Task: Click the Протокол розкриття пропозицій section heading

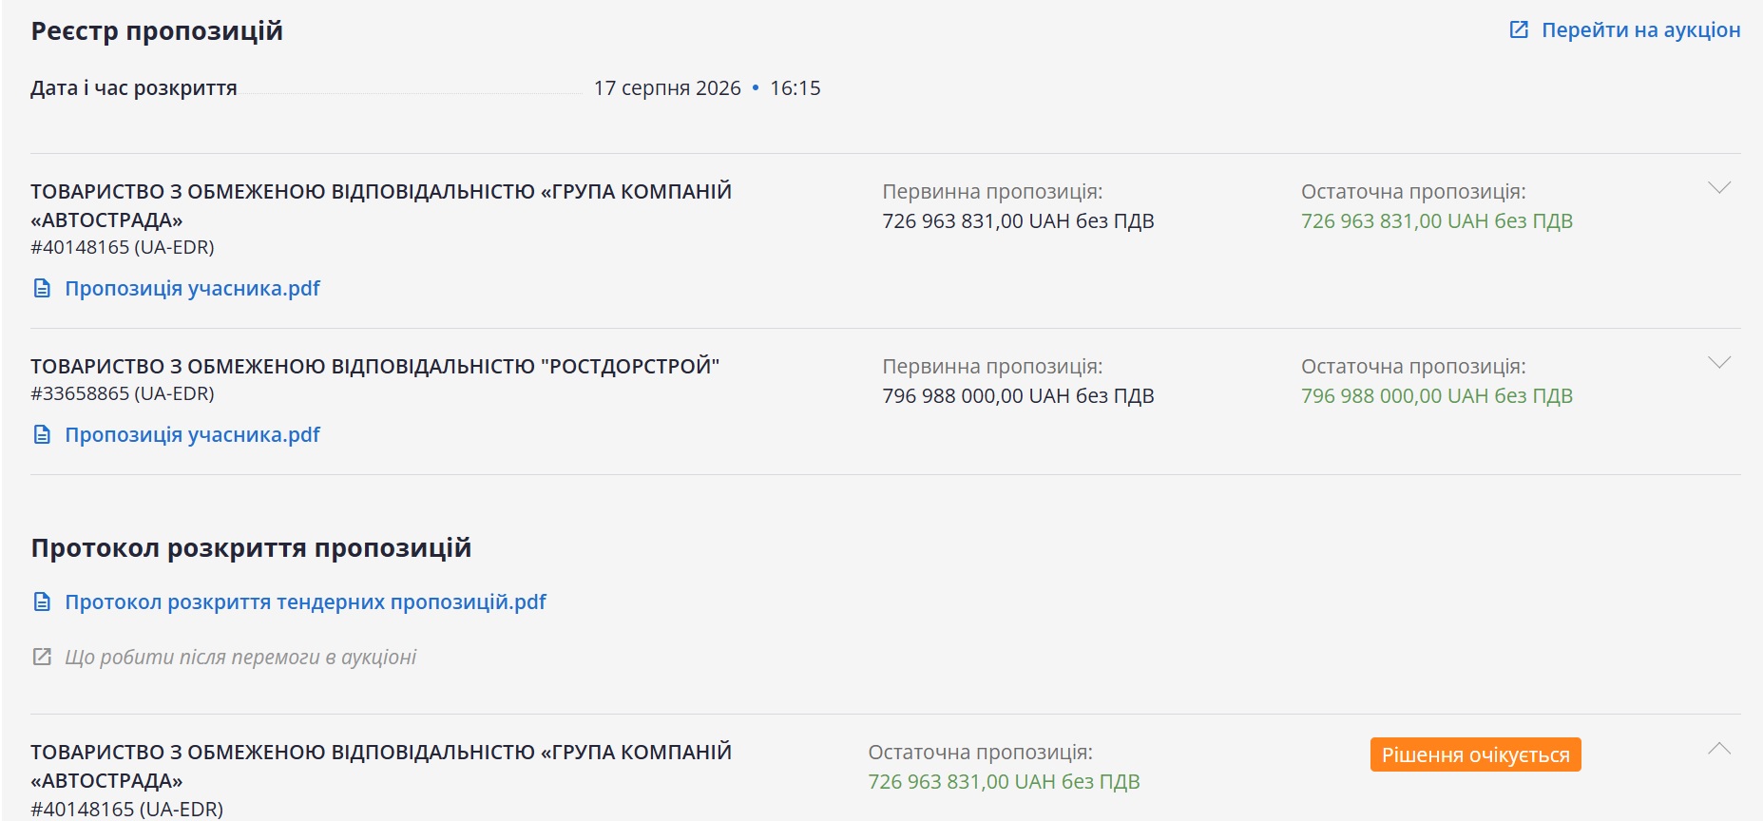Action: coord(251,548)
